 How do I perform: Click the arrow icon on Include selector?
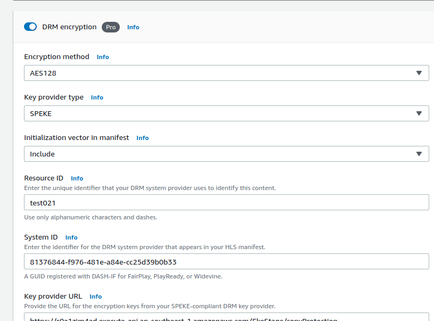coord(419,154)
